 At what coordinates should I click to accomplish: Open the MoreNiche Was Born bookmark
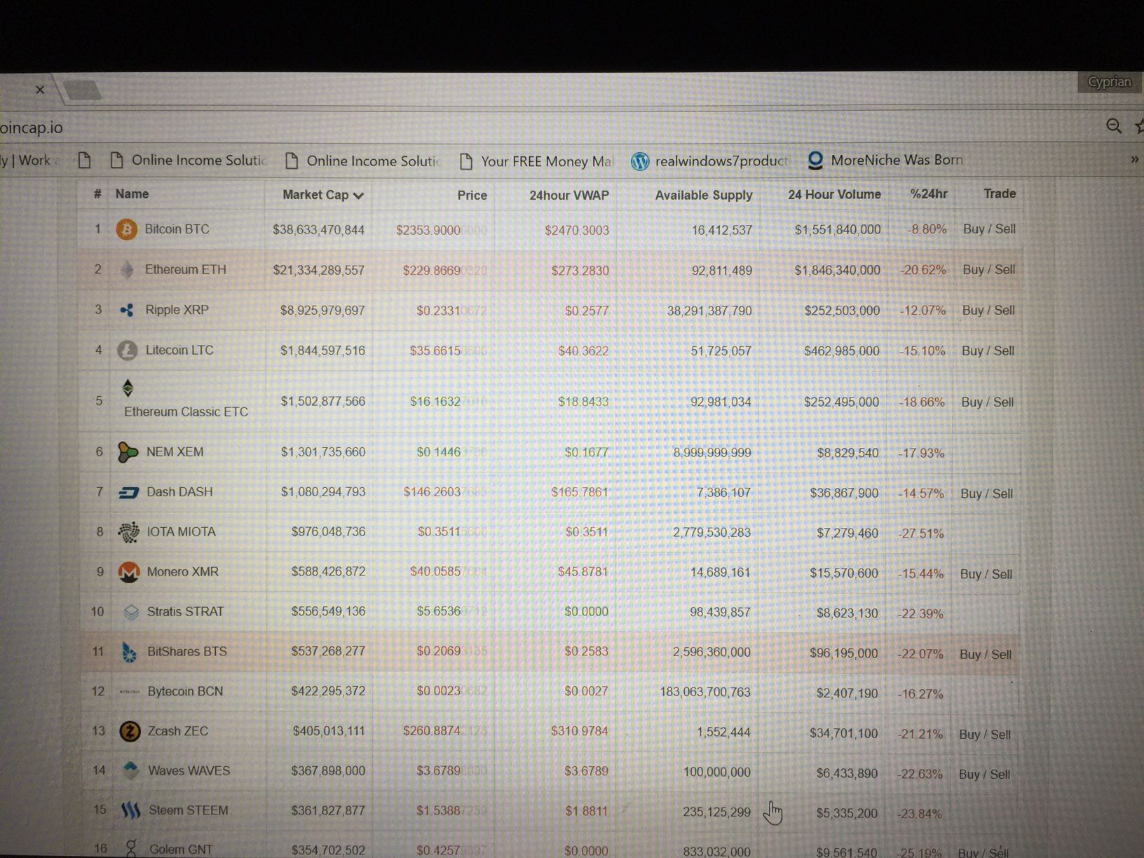885,161
